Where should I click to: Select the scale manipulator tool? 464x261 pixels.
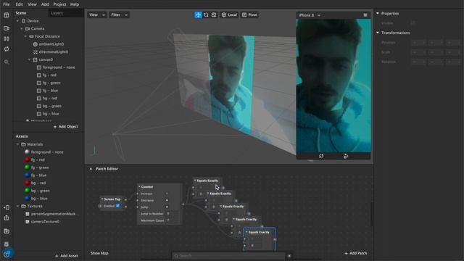(214, 14)
